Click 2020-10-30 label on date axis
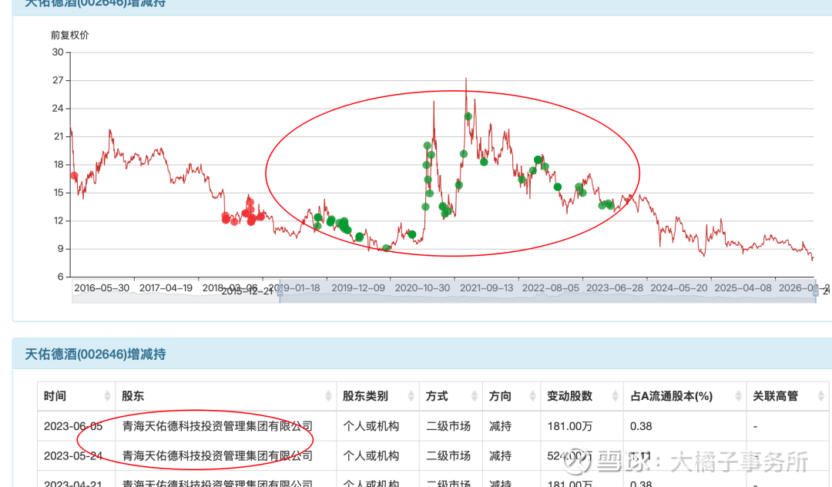The image size is (832, 487). (422, 288)
